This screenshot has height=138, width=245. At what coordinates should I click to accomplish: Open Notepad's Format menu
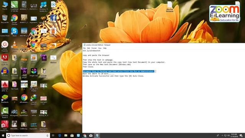click(x=94, y=48)
